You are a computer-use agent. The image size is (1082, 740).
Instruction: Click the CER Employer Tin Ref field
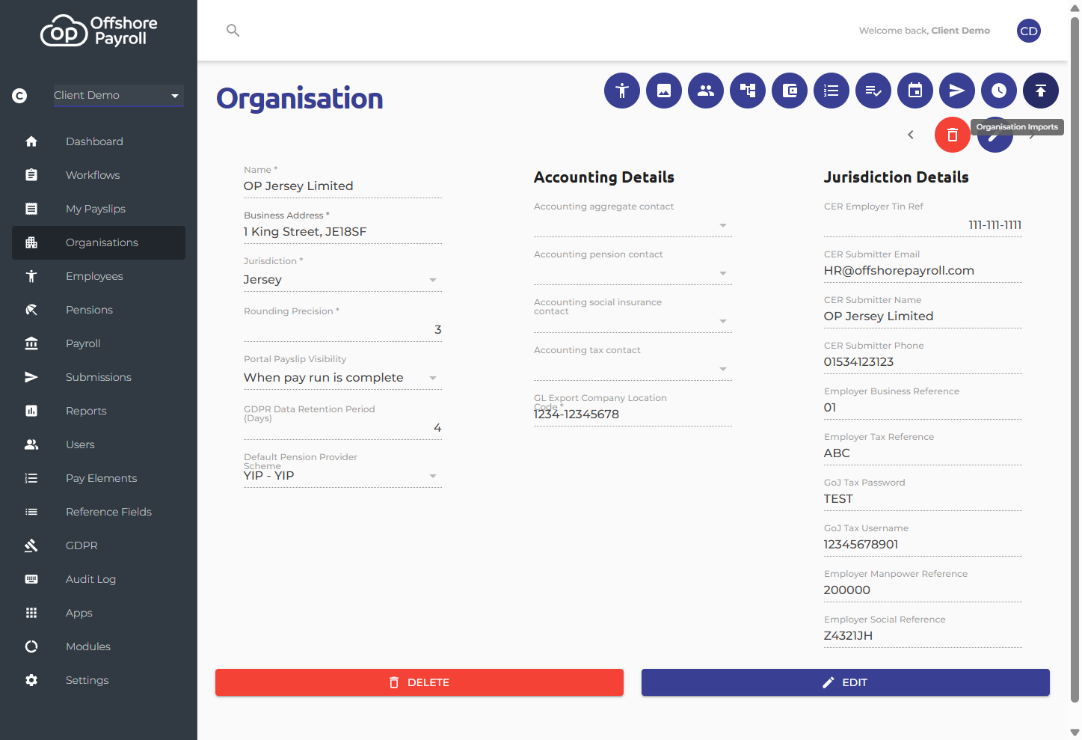click(923, 224)
